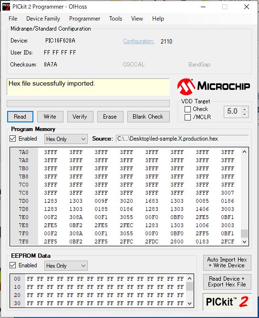Click the Blank Check button
The width and height of the screenshot is (259, 318).
click(x=148, y=117)
